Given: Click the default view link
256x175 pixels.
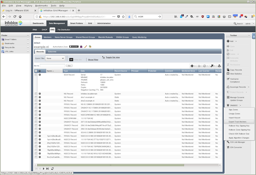Looking at the screenshot, I should [37, 43].
